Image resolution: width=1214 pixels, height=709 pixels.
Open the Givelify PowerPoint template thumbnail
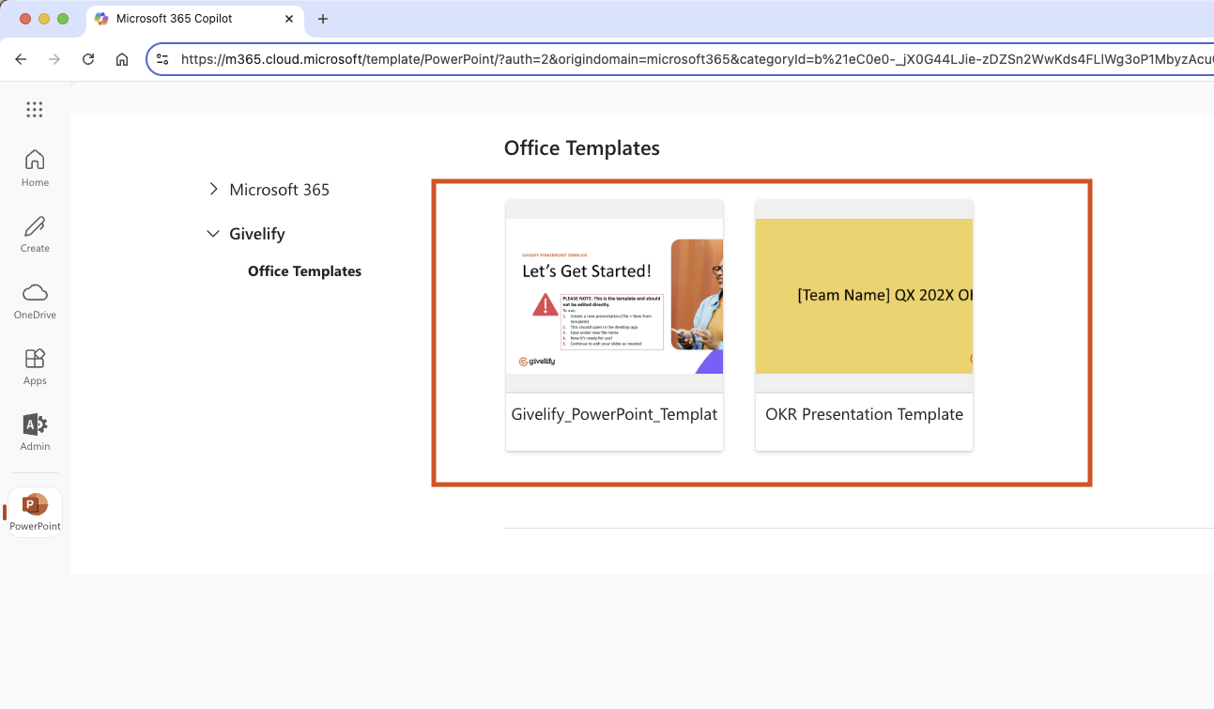[614, 296]
